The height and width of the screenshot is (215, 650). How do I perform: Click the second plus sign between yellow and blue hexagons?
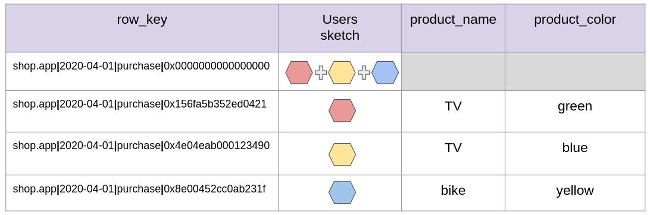[364, 73]
